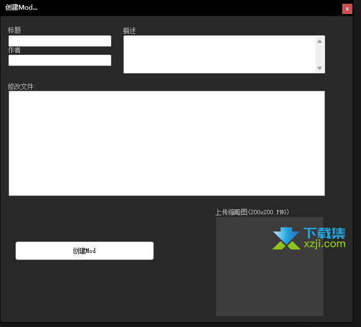Open the 上传缩略图 thumbnail upload area

click(270, 266)
